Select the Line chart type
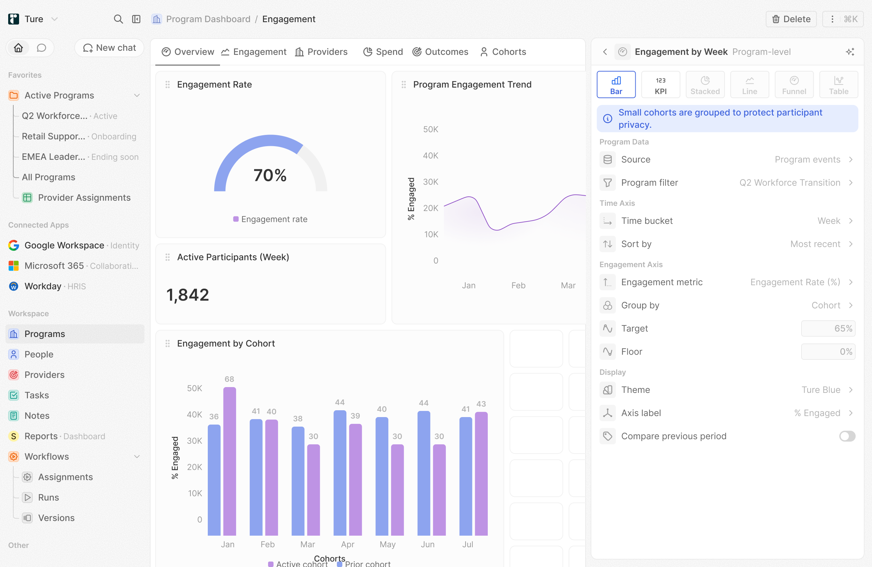This screenshot has width=872, height=567. [750, 85]
